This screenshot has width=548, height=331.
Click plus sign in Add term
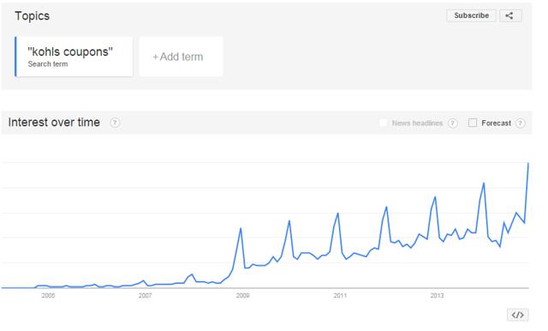pos(156,57)
